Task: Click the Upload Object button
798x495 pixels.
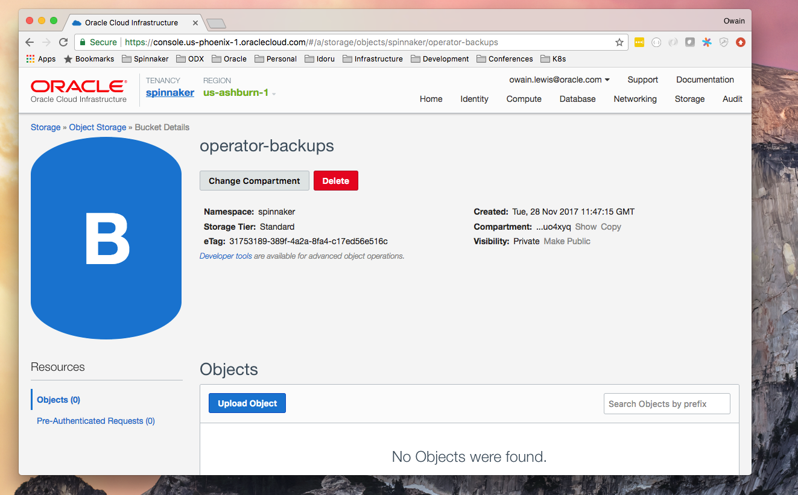Action: (247, 403)
